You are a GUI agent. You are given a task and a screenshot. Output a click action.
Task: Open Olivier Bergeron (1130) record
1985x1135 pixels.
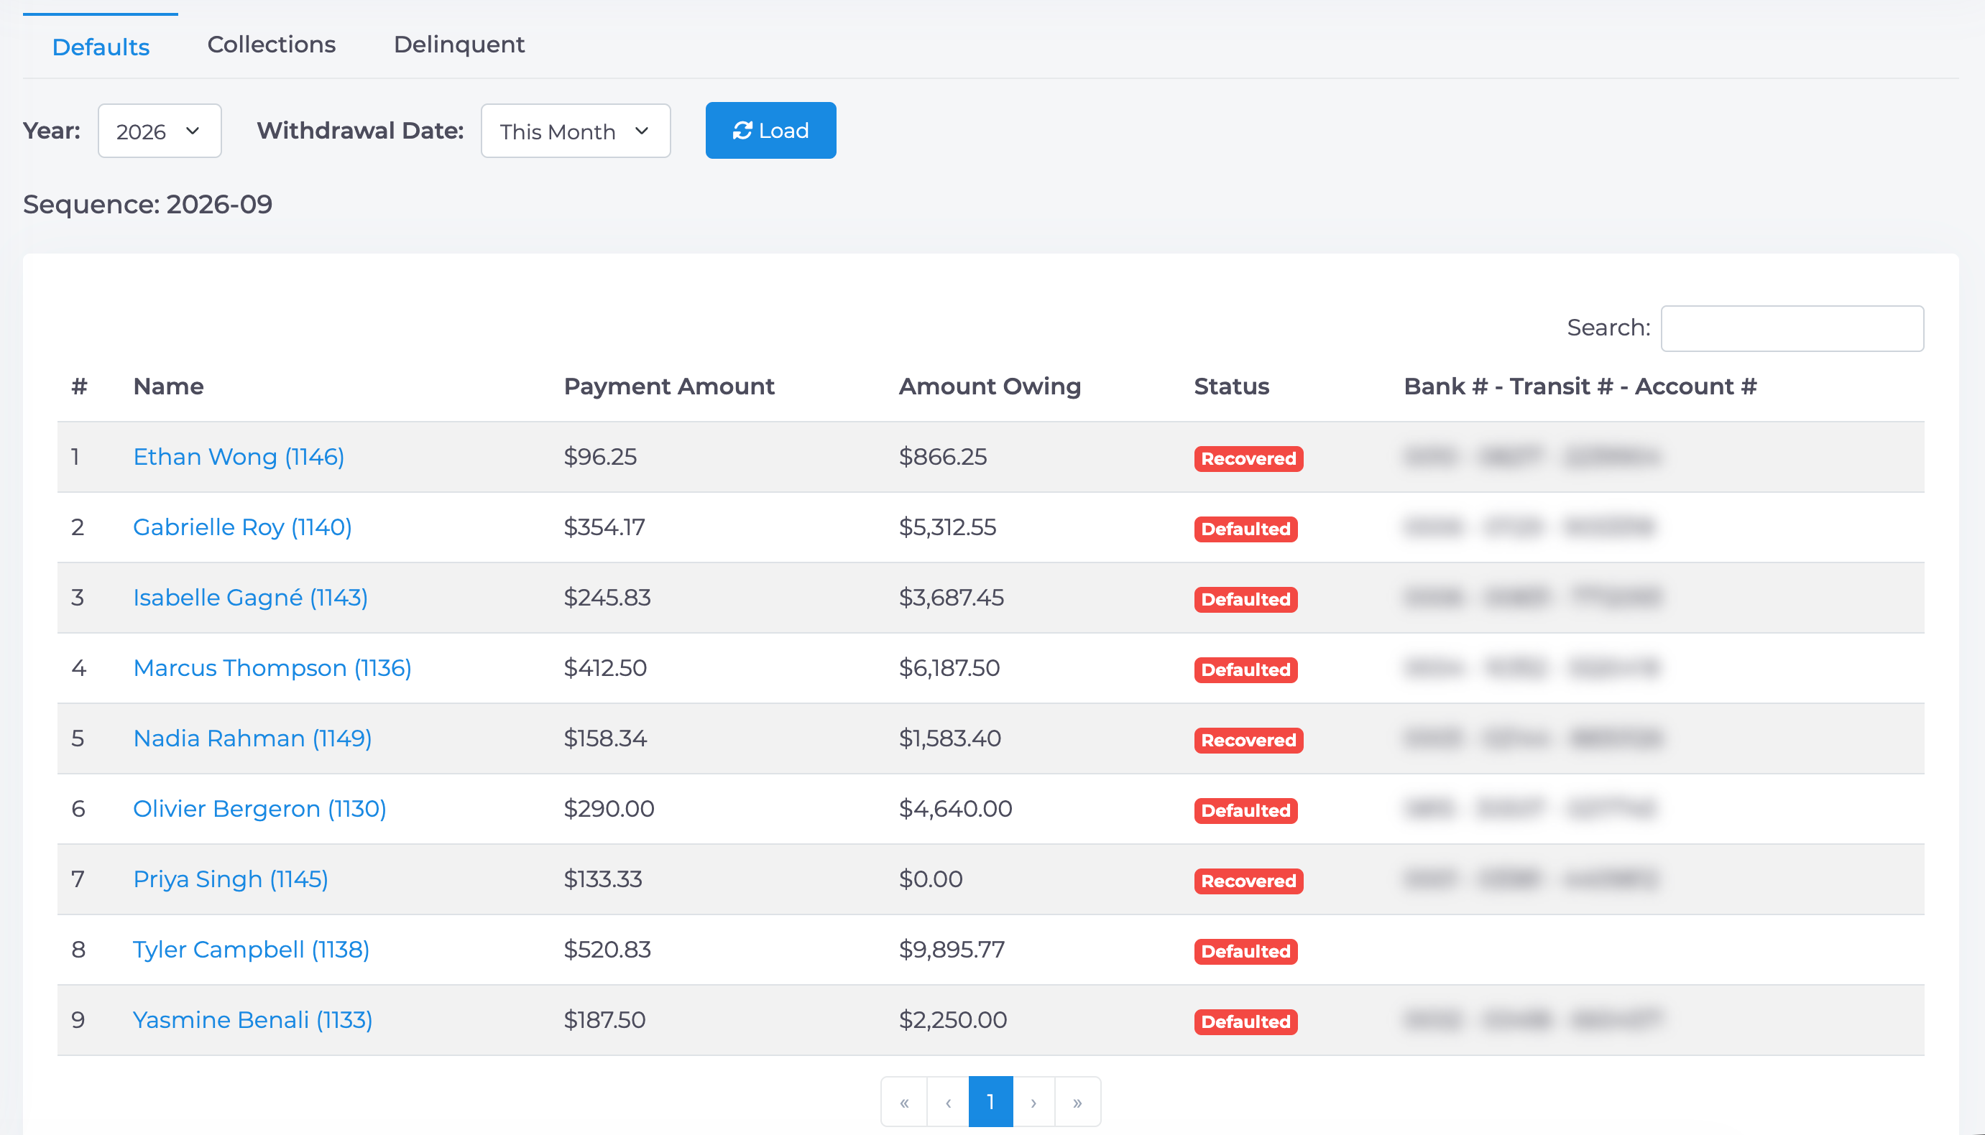[259, 808]
